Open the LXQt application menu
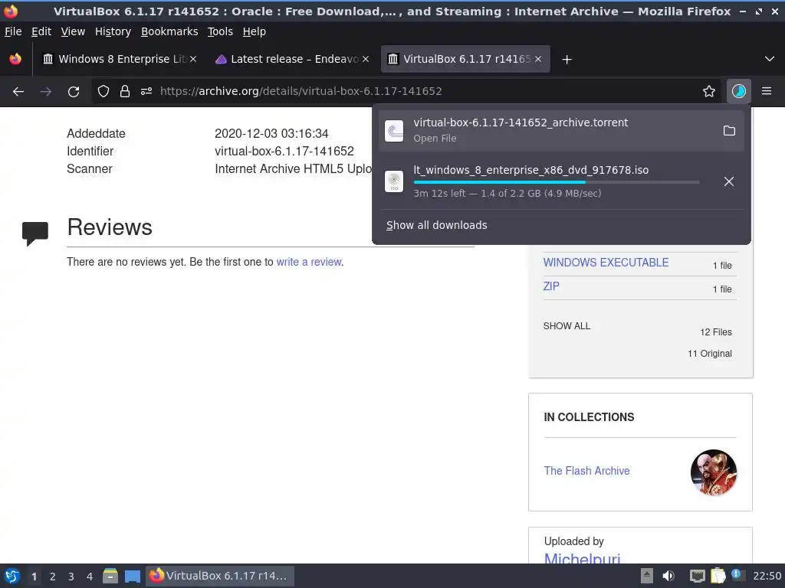Image resolution: width=785 pixels, height=588 pixels. point(12,576)
